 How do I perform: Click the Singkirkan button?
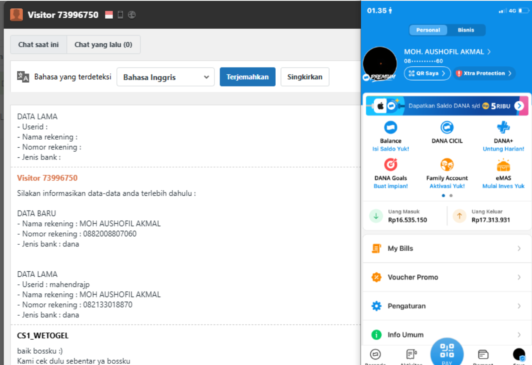coord(305,77)
